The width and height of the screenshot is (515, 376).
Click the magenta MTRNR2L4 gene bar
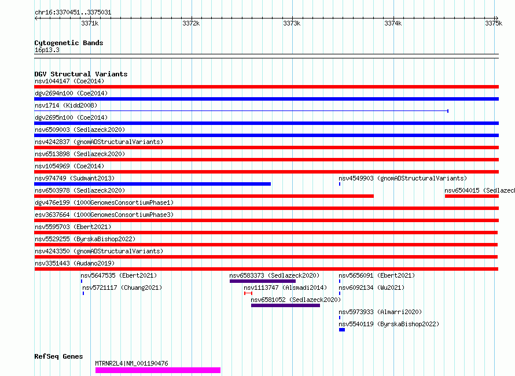(x=158, y=370)
